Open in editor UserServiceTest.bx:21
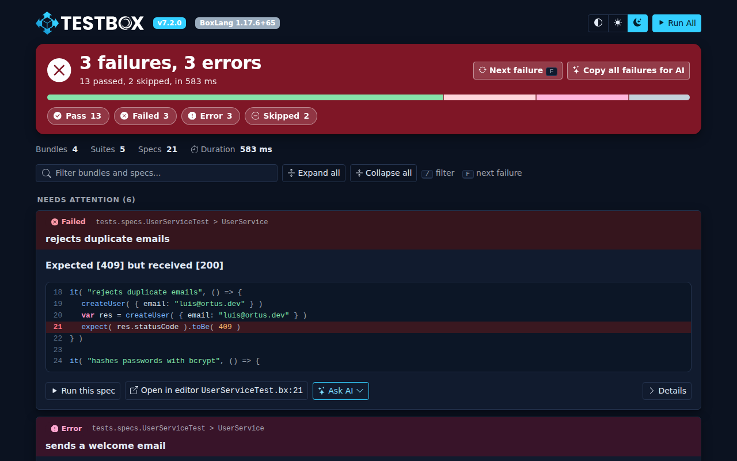This screenshot has width=737, height=461. click(x=216, y=391)
